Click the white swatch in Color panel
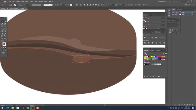The image size is (196, 110). pos(147,29)
